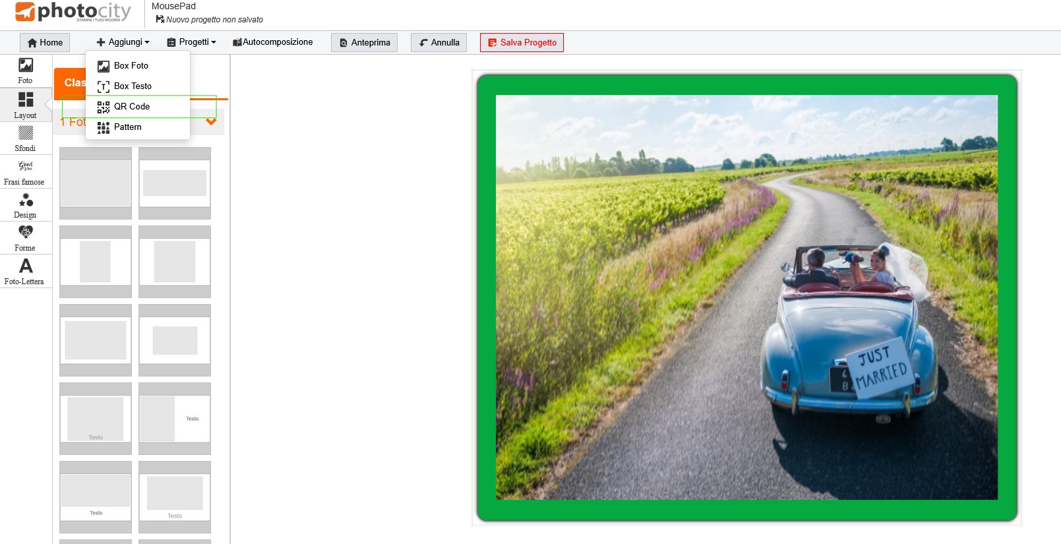Open the Design sidebar panel
Viewport: 1061px width, 544px height.
25,205
